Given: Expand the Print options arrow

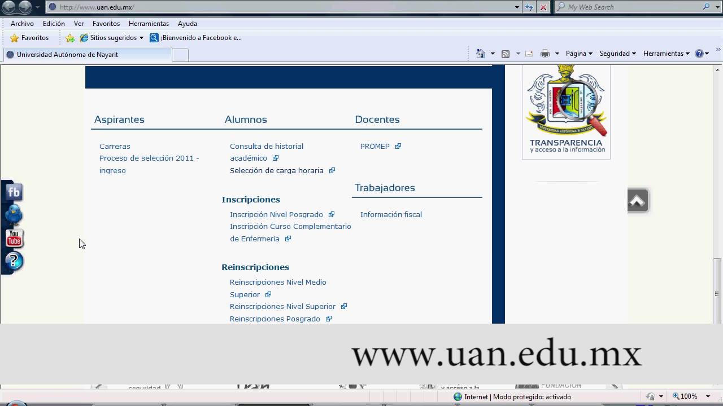Looking at the screenshot, I should pos(557,54).
